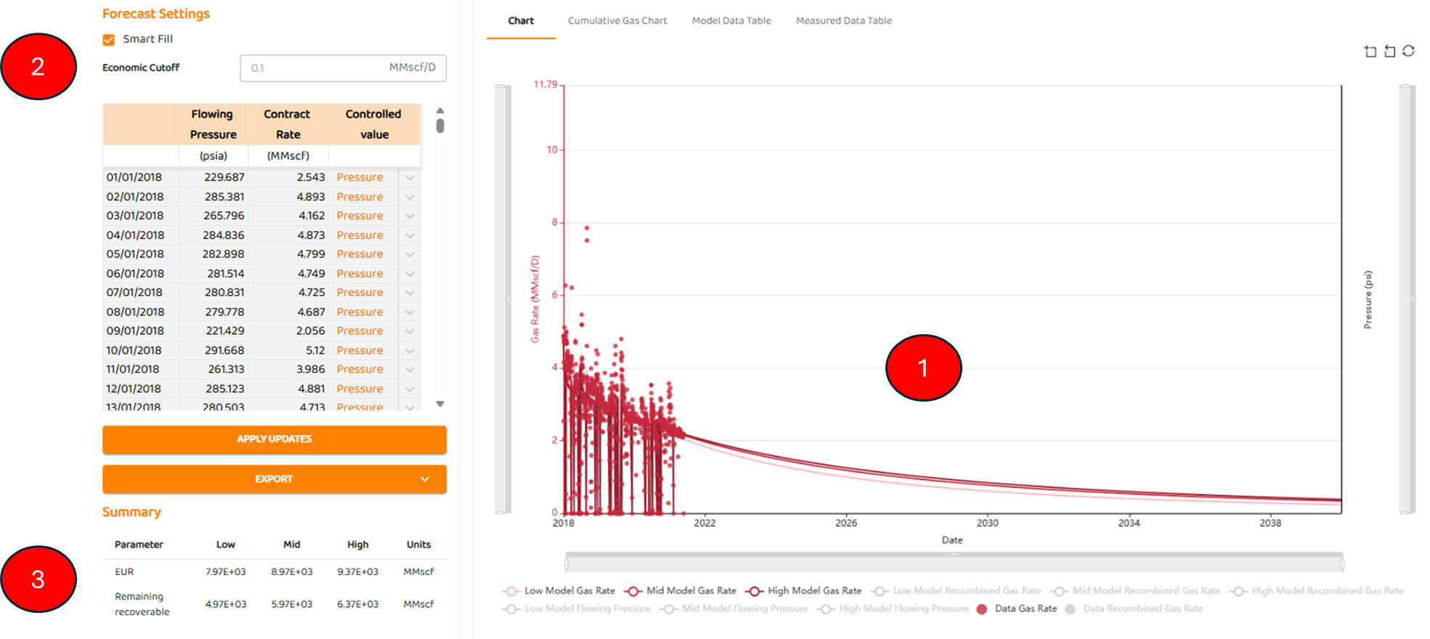Click the area zoom chart icon
The height and width of the screenshot is (639, 1430).
point(1370,51)
